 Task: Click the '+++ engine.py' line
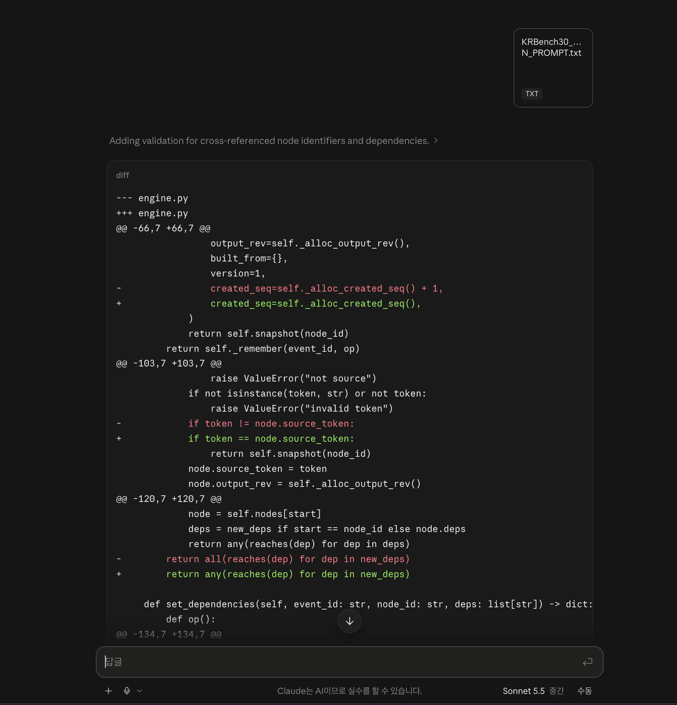pos(152,213)
